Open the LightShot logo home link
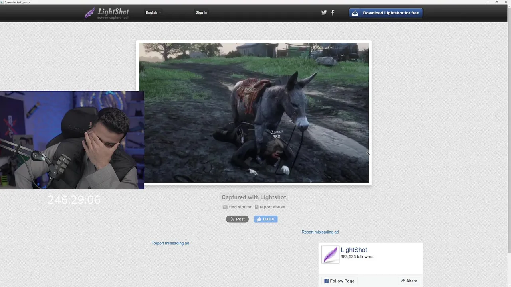The image size is (511, 287). 107,13
